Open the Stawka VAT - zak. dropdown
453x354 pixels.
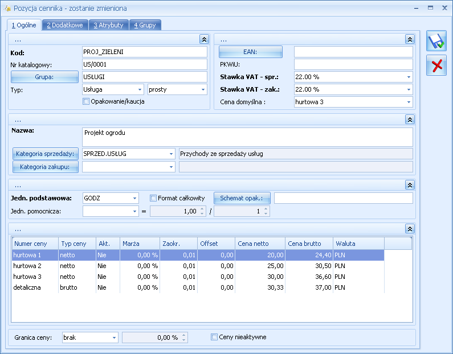409,90
